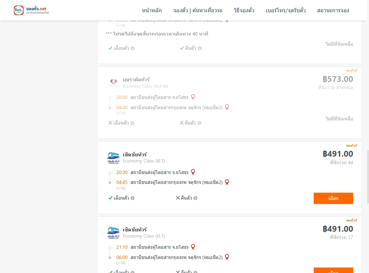Show เลื่อนตั๋ว info icon in บุษราคัมทัวร์ card
The image size is (369, 273).
133,123
